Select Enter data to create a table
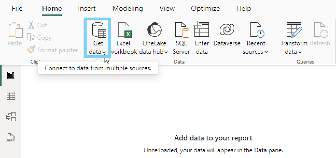 [x=202, y=30]
